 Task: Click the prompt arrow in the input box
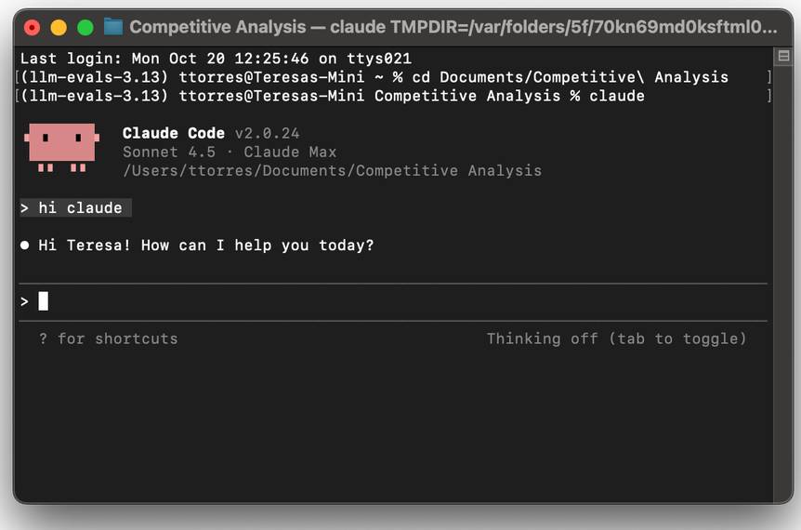point(25,301)
